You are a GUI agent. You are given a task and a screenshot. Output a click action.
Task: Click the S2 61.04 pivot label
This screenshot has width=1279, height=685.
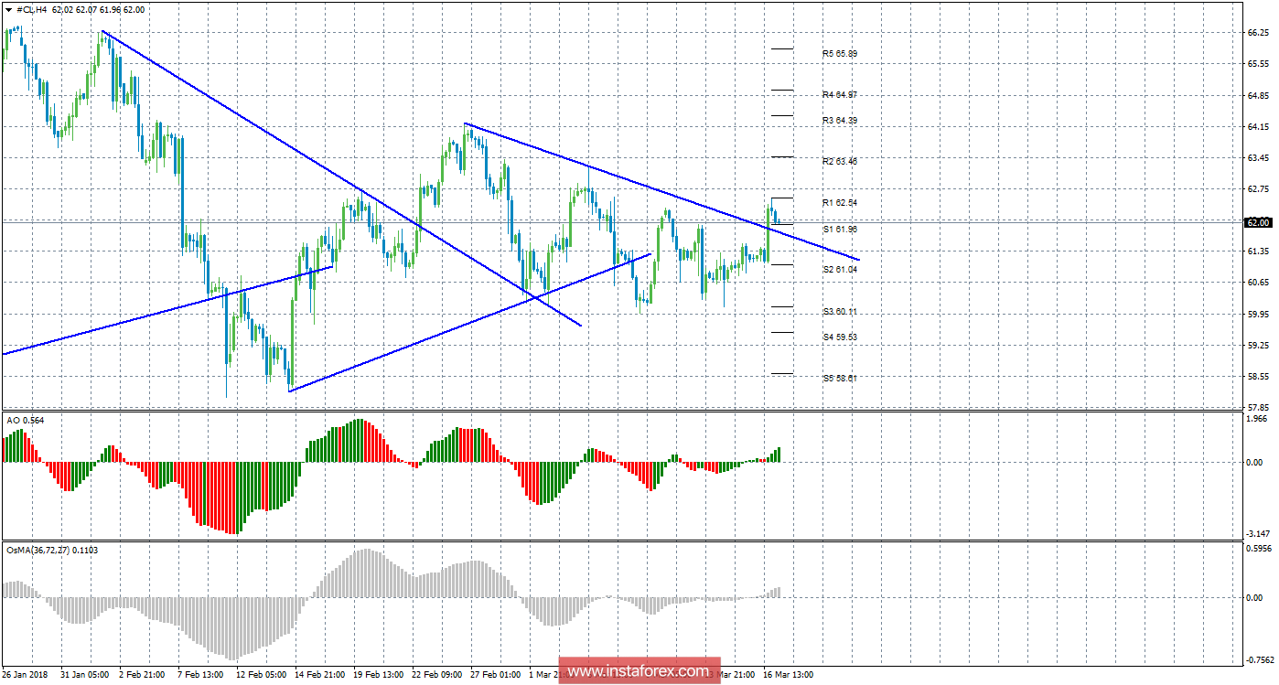pyautogui.click(x=840, y=270)
